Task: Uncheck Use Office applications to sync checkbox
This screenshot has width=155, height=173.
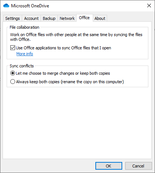Action: tap(13, 48)
